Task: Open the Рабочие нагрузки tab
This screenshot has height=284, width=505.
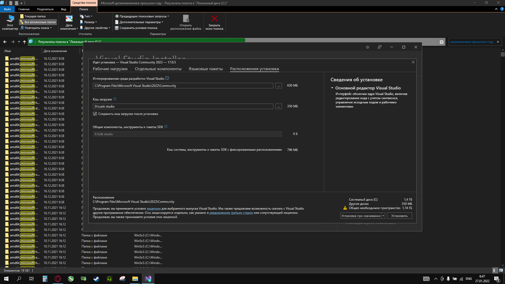Action: click(x=110, y=69)
